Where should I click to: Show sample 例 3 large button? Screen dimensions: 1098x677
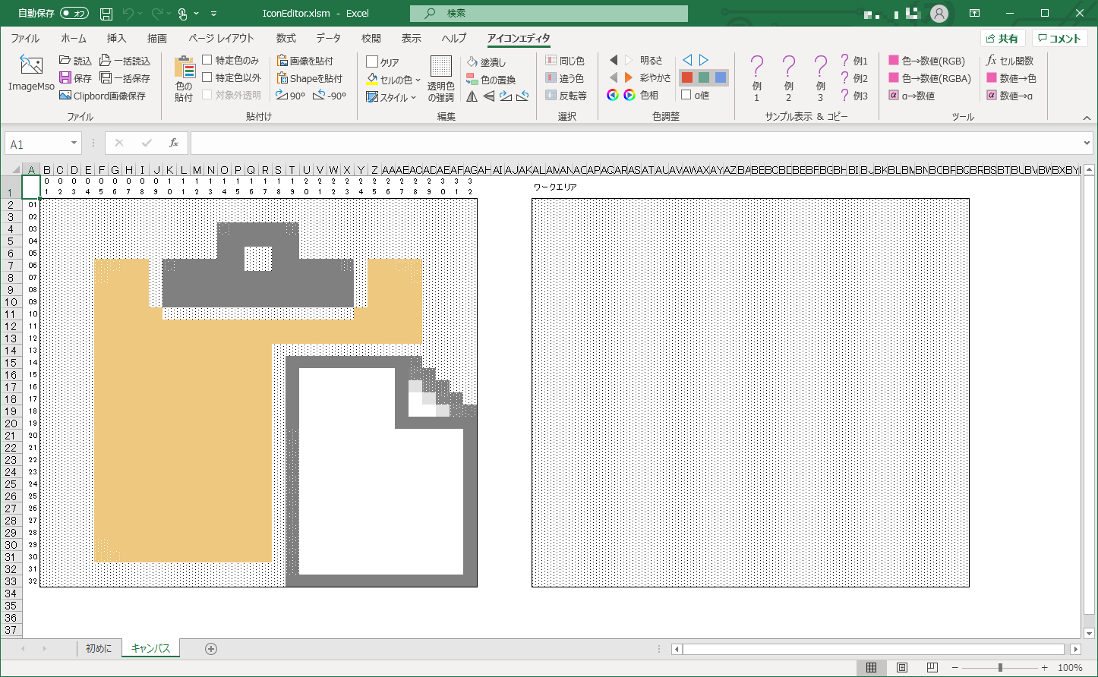(820, 79)
